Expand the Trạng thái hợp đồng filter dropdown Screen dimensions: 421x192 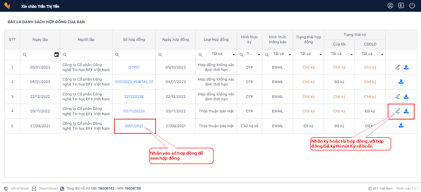click(321, 55)
